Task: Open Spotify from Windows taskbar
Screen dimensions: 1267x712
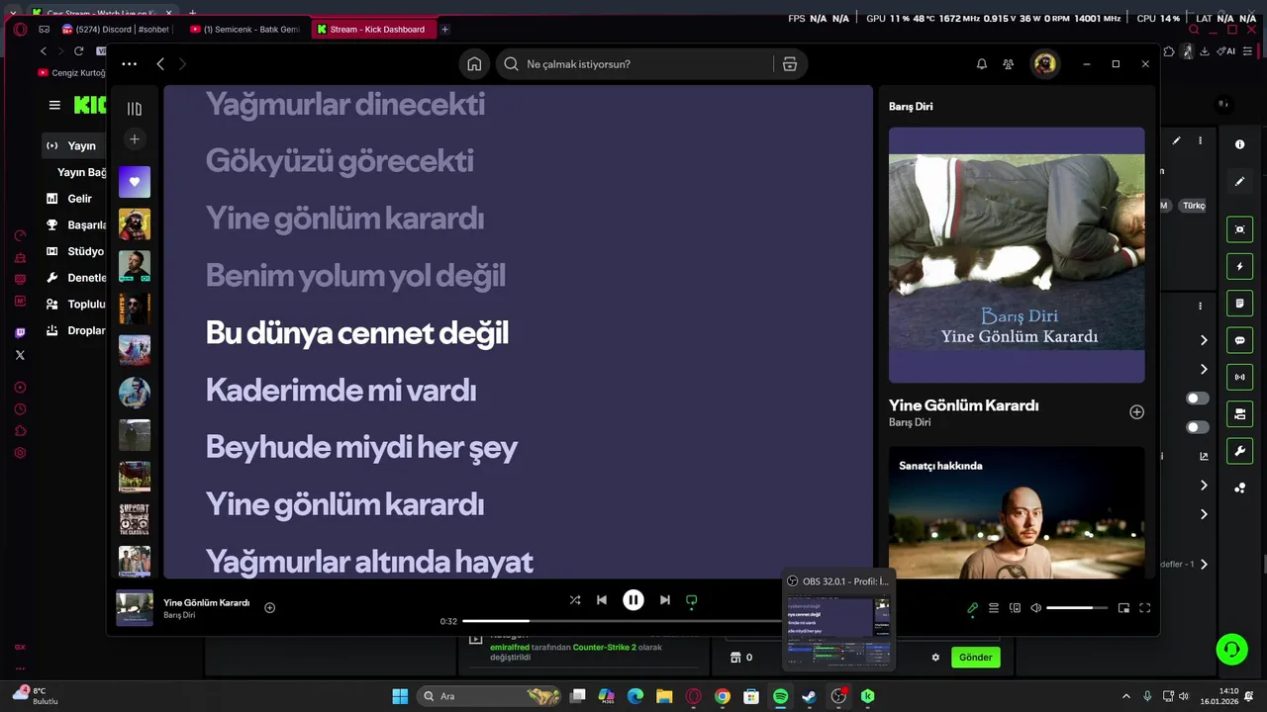Action: coord(780,696)
